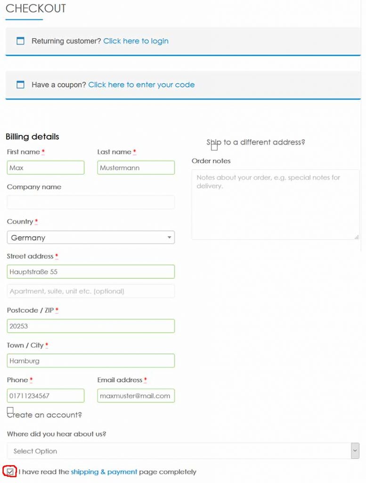Screen dimensions: 366x483
Task: Visit the shipping & payment page link
Action: pos(104,472)
